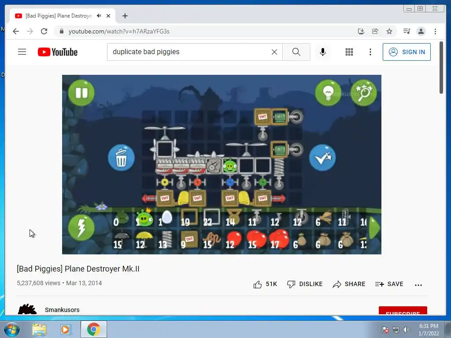The width and height of the screenshot is (451, 338).
Task: Click the SIGN IN button
Action: (x=407, y=52)
